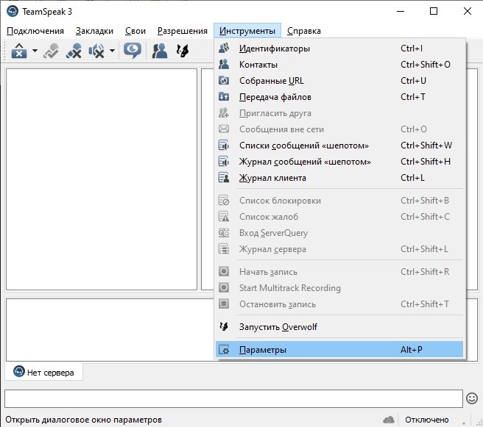Click the Журнал клиента icon
Viewport: 483px width, 427px height.
[224, 178]
